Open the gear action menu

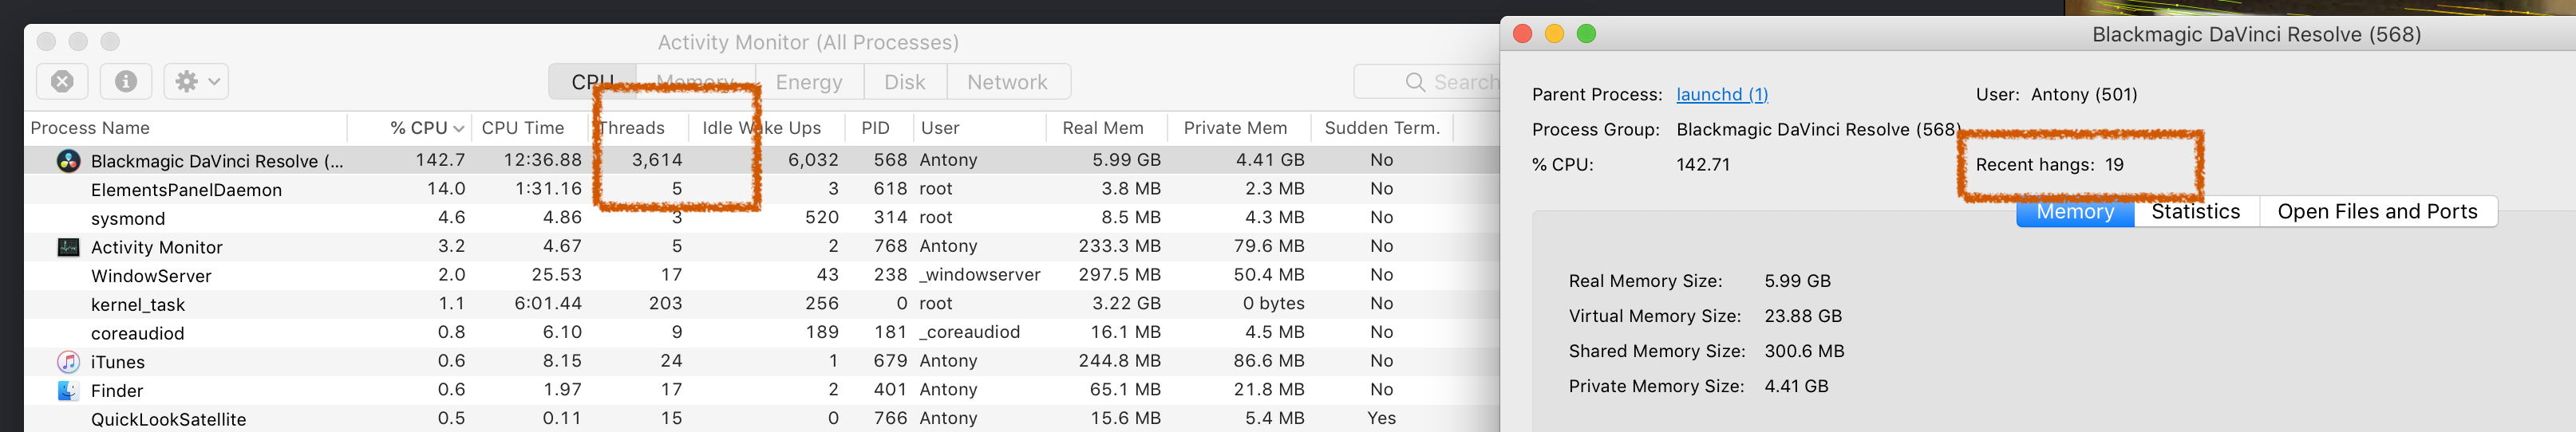(x=197, y=81)
